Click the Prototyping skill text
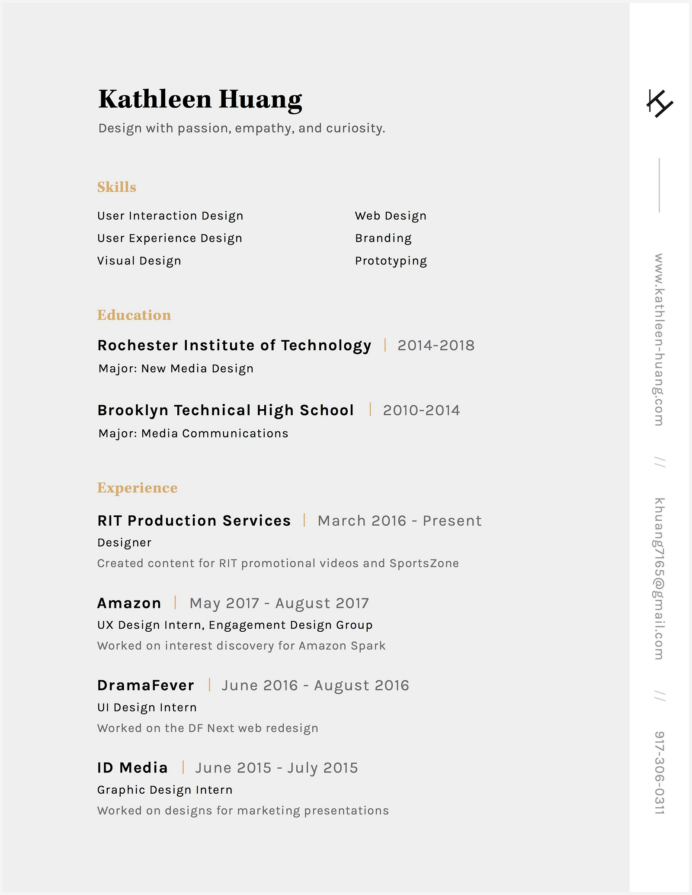 [391, 261]
